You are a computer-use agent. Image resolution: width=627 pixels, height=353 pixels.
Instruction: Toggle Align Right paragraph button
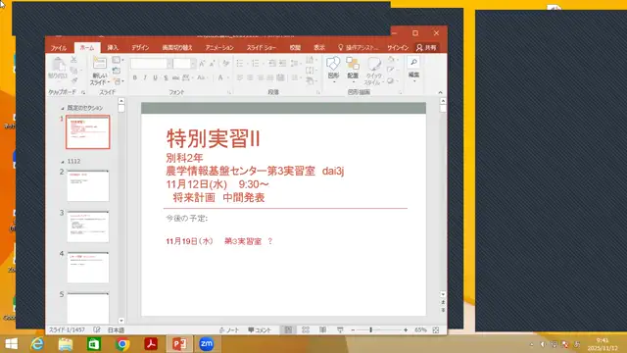pyautogui.click(x=260, y=77)
